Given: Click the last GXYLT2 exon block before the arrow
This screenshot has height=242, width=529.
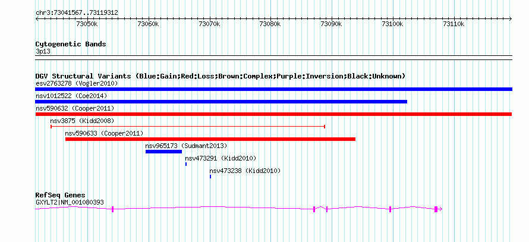Looking at the screenshot, I should [436, 209].
